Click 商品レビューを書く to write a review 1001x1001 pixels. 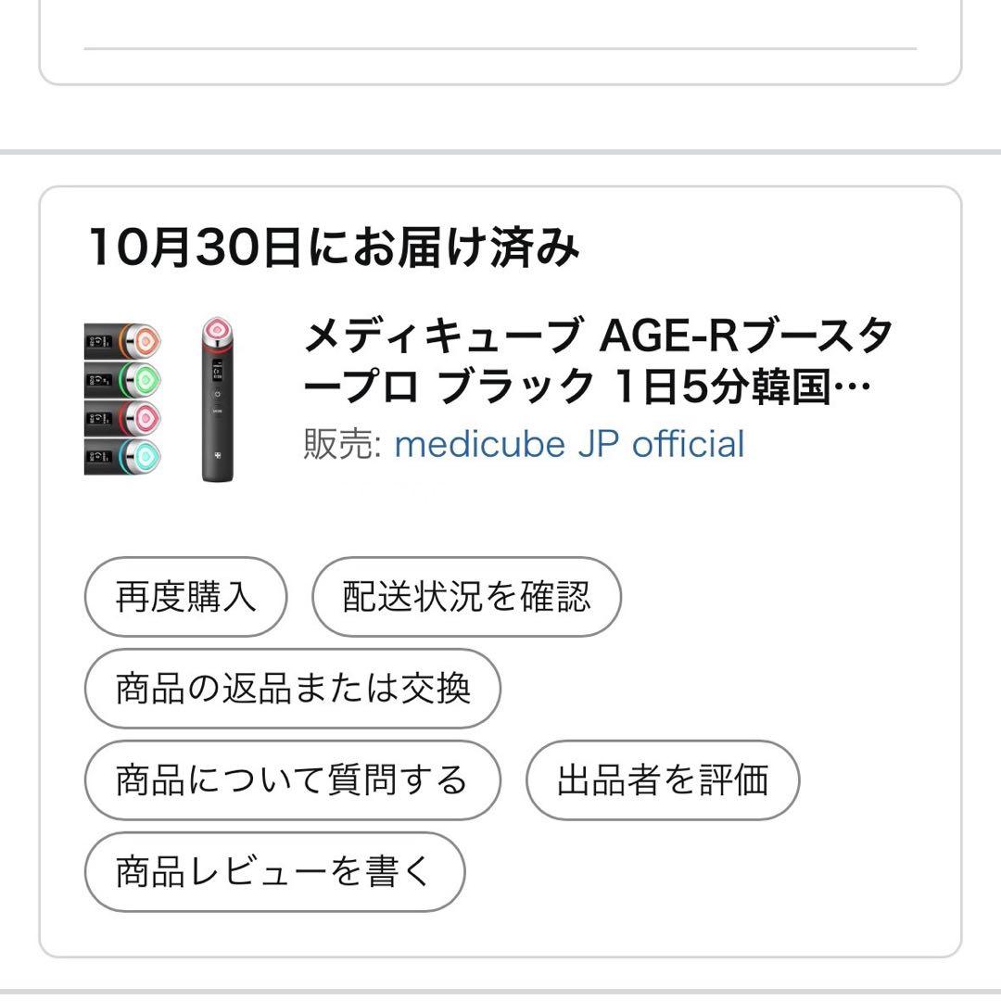tap(274, 870)
